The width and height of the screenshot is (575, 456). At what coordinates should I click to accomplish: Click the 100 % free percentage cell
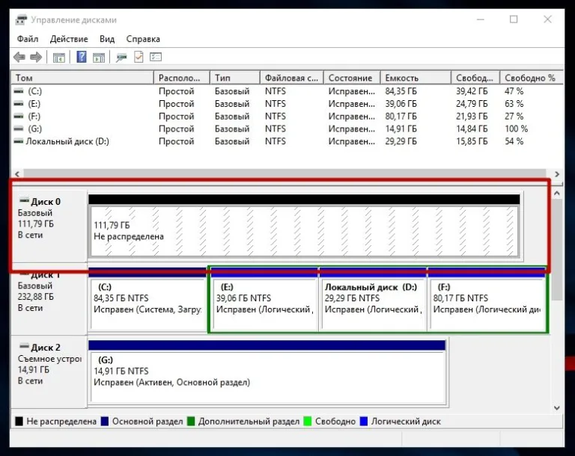click(516, 129)
